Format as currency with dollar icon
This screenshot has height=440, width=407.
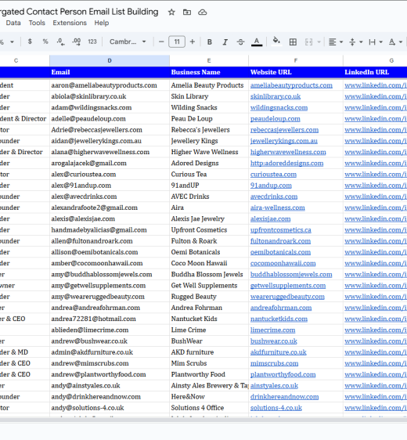30,41
